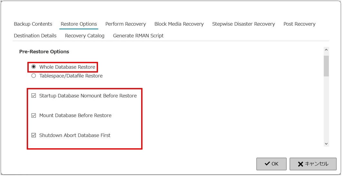The width and height of the screenshot is (342, 176).
Task: Switch to the Backup Contents tab
Action: click(x=33, y=24)
